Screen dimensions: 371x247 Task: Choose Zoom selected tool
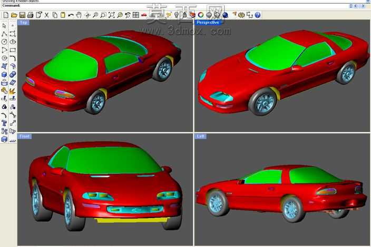[120, 15]
